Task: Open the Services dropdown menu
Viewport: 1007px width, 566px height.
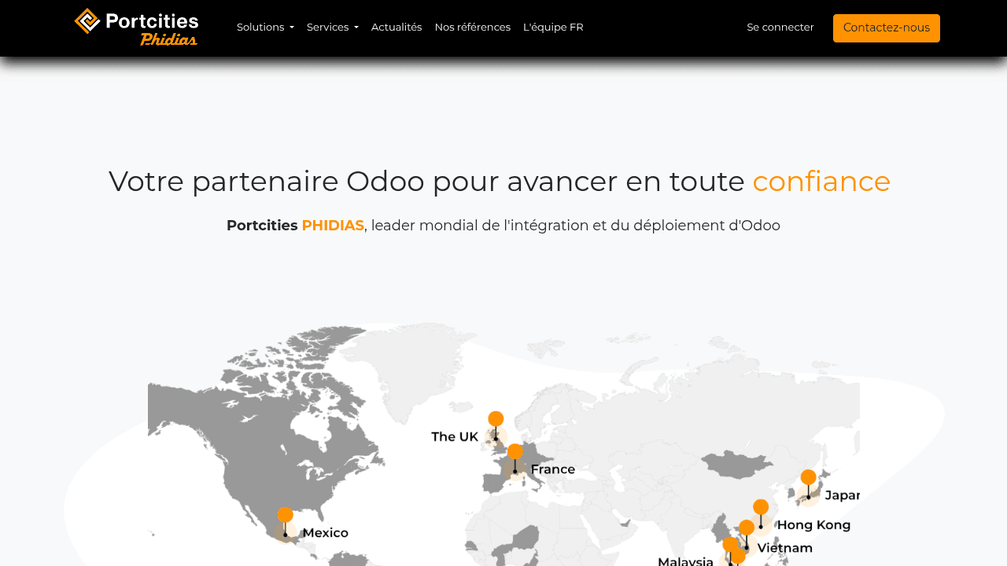Action: pyautogui.click(x=333, y=28)
